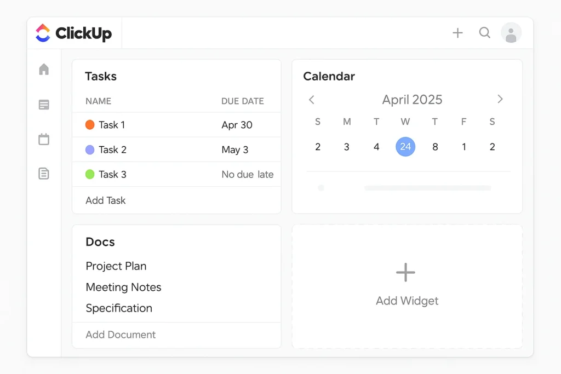Go to previous month in calendar
The width and height of the screenshot is (561, 374).
click(x=312, y=100)
